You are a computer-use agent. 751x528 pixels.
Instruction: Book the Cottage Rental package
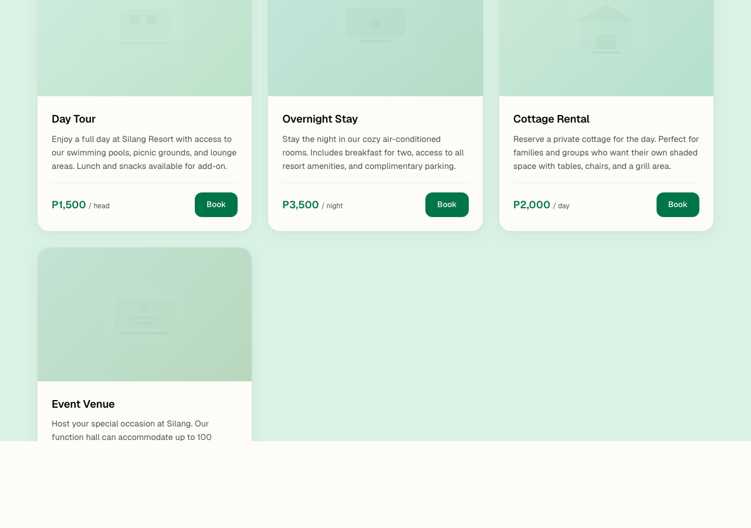click(678, 205)
